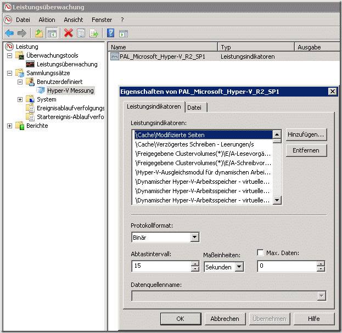Click the Abtastintervall input field
The width and height of the screenshot is (342, 333).
click(161, 266)
